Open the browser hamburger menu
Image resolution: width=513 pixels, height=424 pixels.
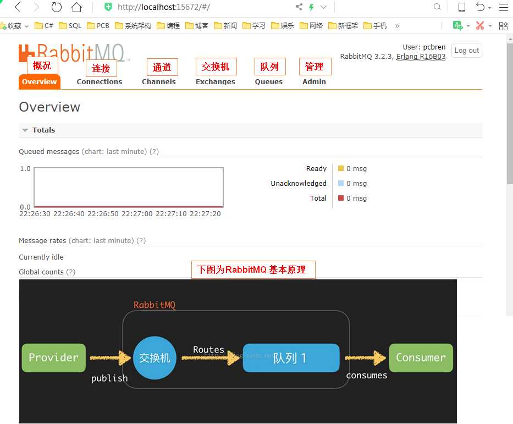504,7
